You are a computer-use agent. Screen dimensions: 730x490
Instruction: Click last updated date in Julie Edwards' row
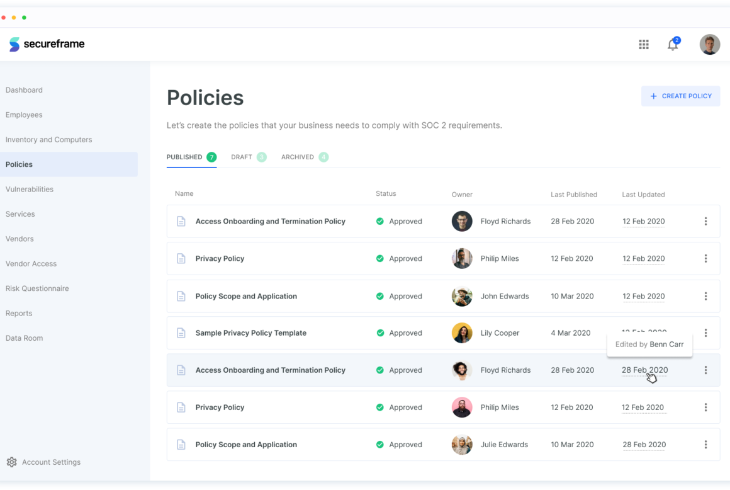coord(644,445)
